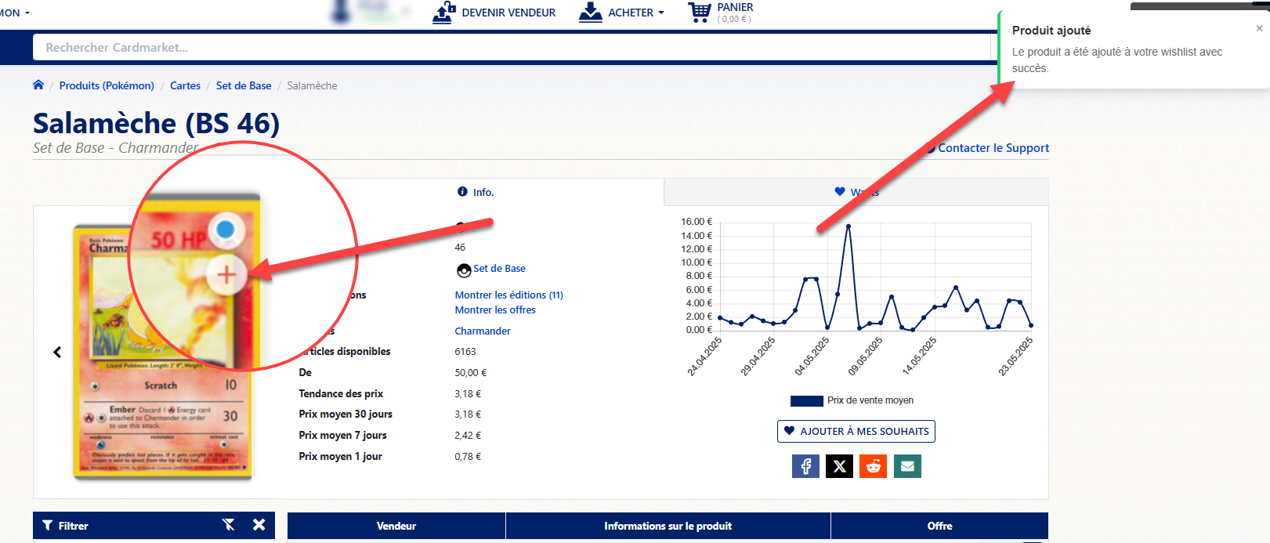Screen dimensions: 1270x543
Task: Open the shopping cart Panier
Action: [x=720, y=13]
